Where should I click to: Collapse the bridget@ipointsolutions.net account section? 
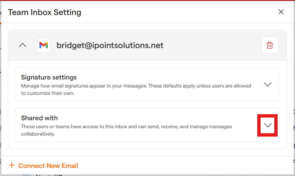(x=22, y=45)
